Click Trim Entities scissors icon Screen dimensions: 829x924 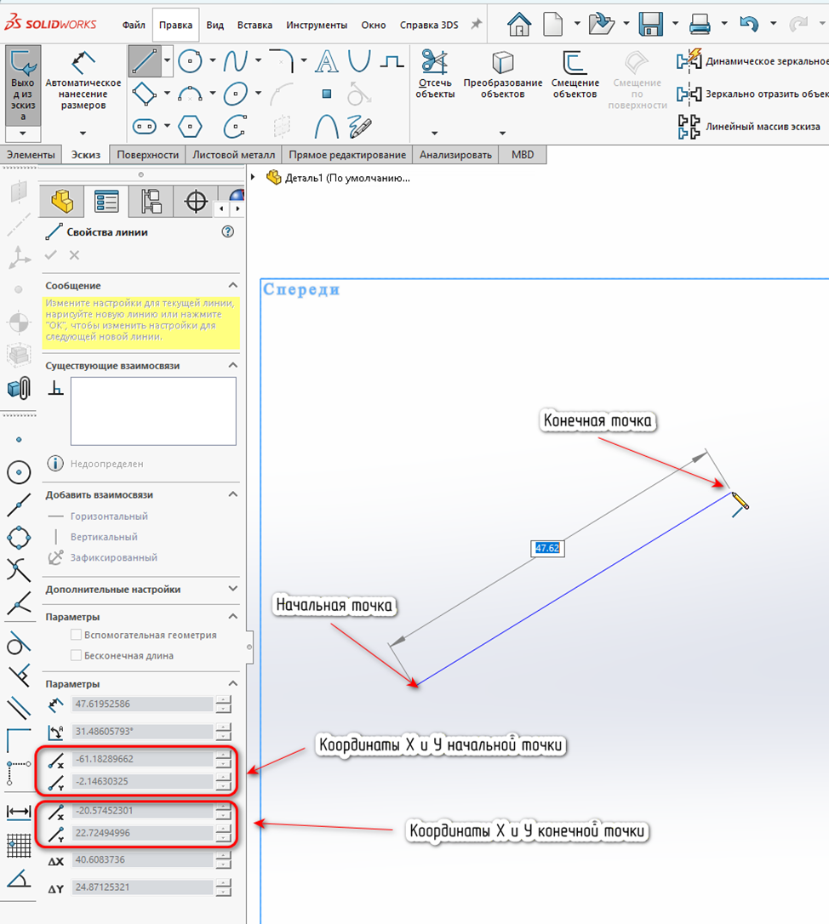(x=435, y=62)
